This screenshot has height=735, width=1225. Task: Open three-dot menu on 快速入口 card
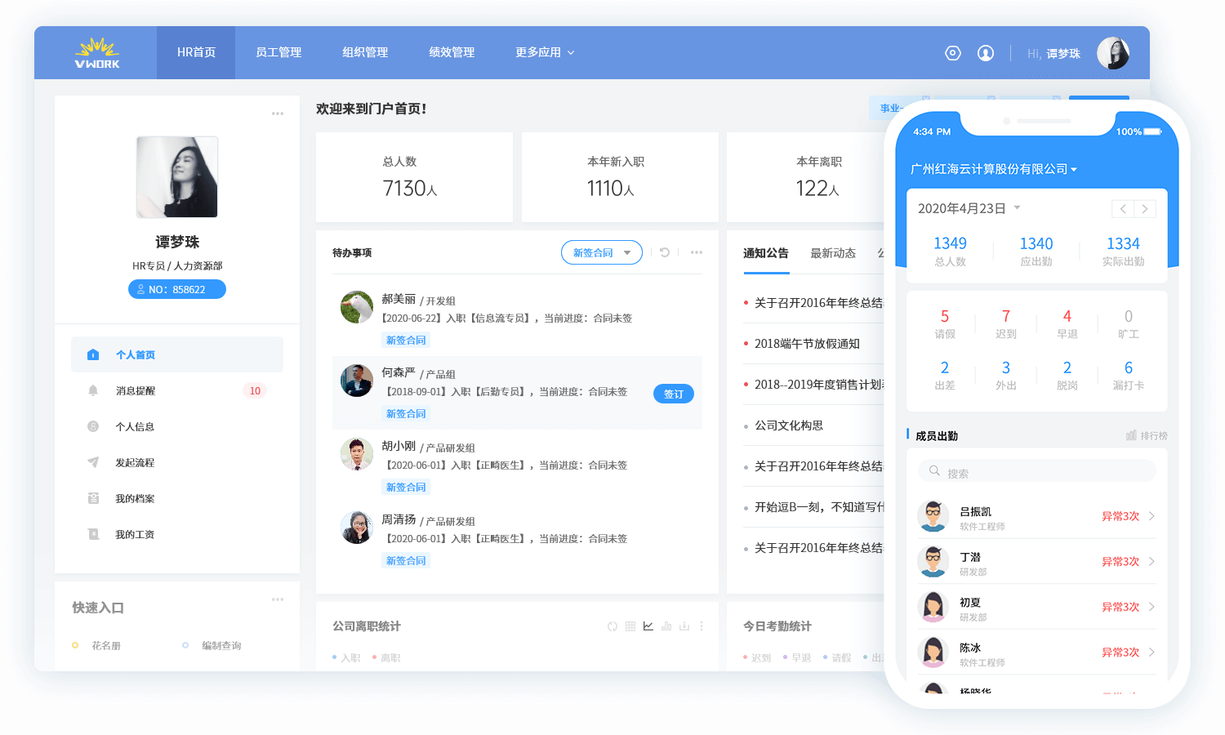point(278,599)
